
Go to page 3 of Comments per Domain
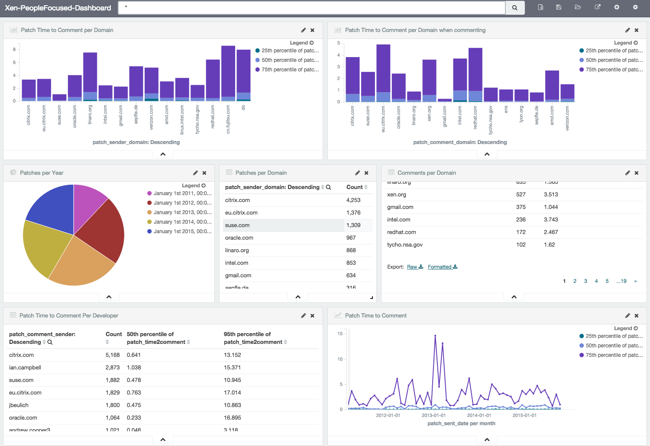[x=585, y=281]
